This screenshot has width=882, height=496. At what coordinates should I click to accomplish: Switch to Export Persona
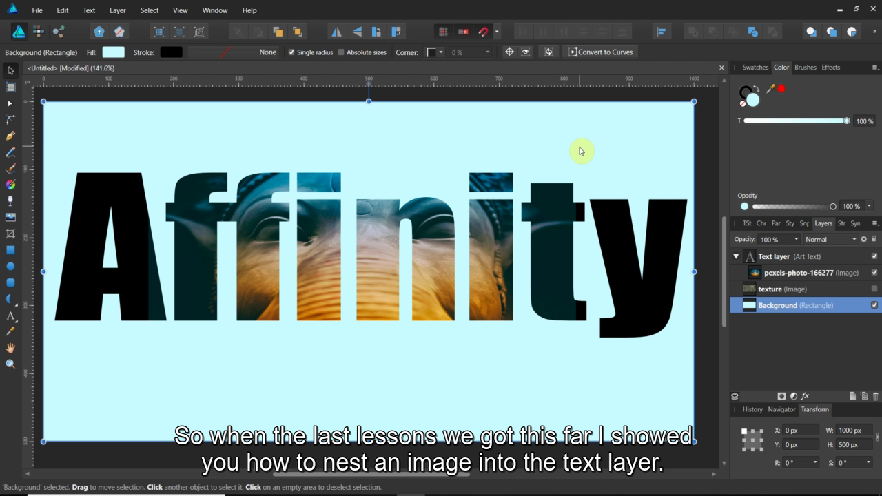coord(59,32)
